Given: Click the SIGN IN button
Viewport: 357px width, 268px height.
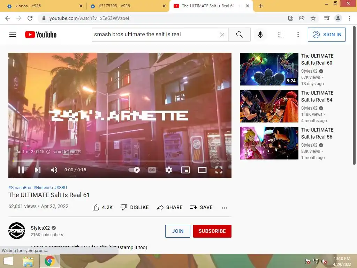Looking at the screenshot, I should tap(327, 35).
